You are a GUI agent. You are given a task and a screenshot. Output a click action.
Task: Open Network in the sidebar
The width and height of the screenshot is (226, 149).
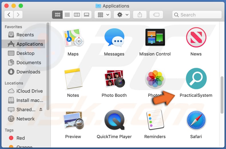pos(23,119)
